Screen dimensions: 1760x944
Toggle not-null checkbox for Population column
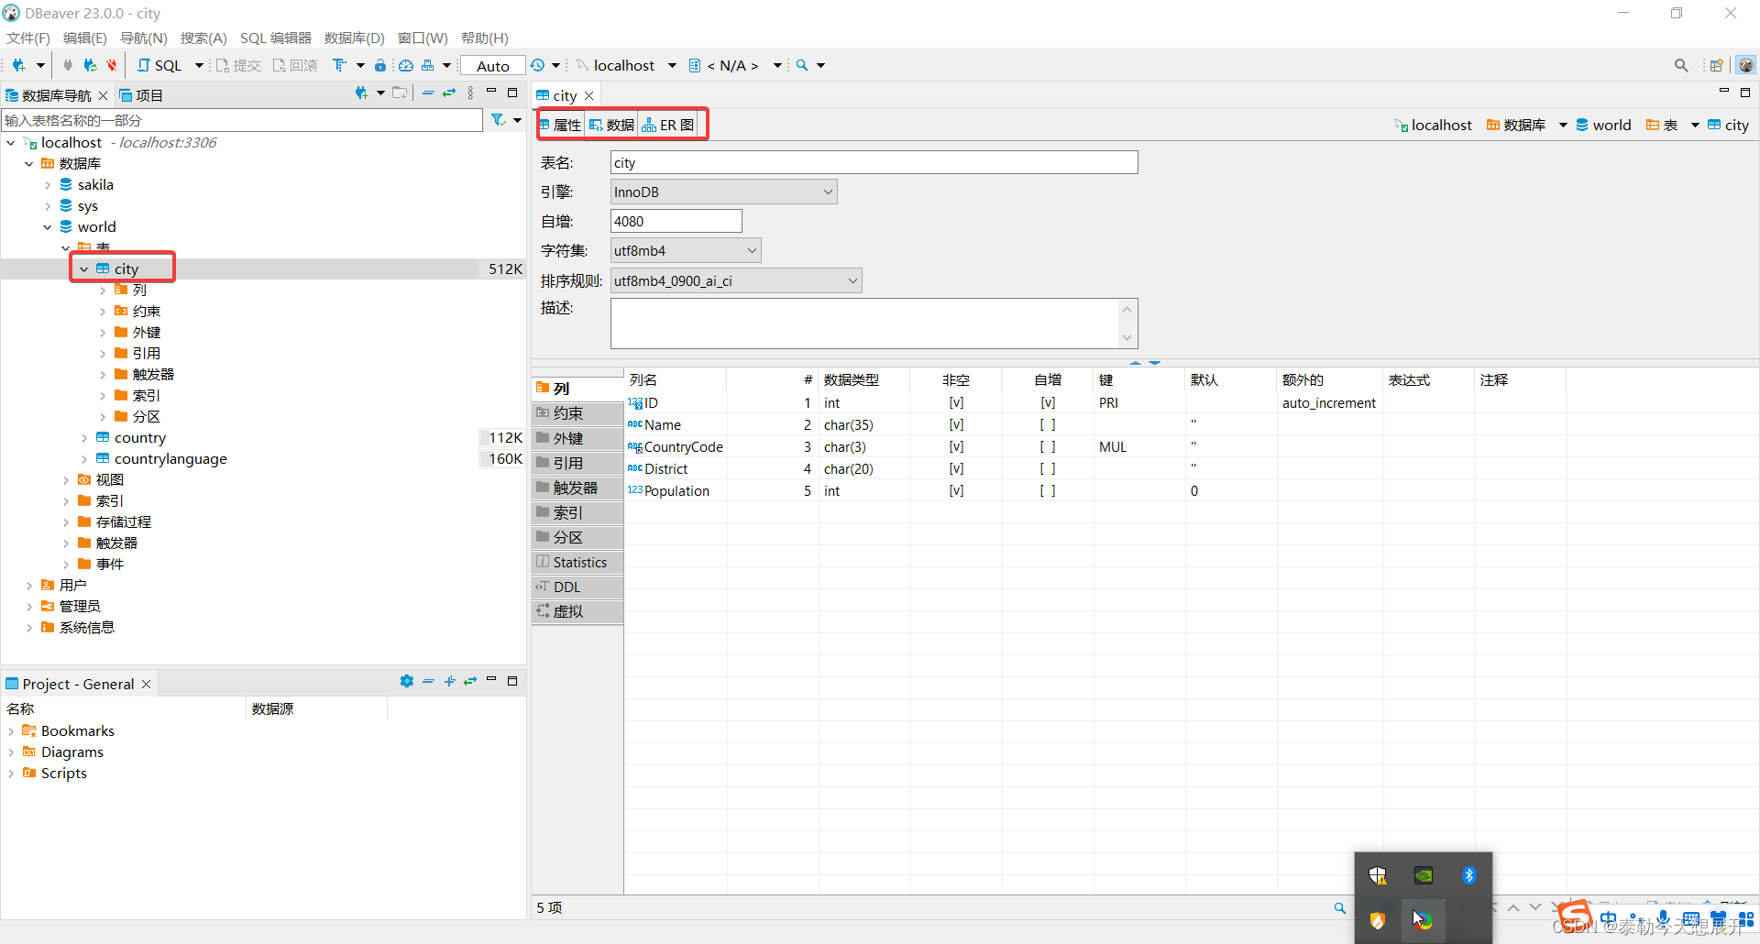pos(956,491)
